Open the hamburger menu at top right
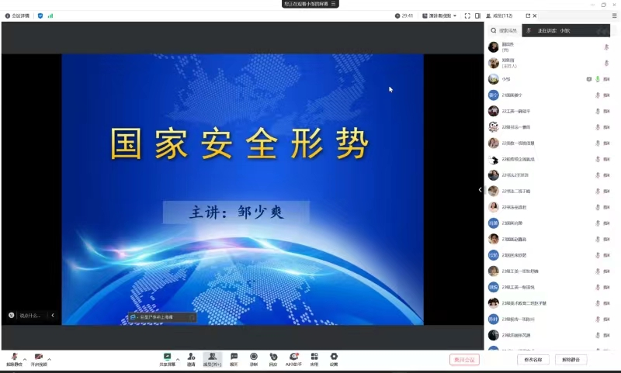621x373 pixels. pyautogui.click(x=615, y=16)
